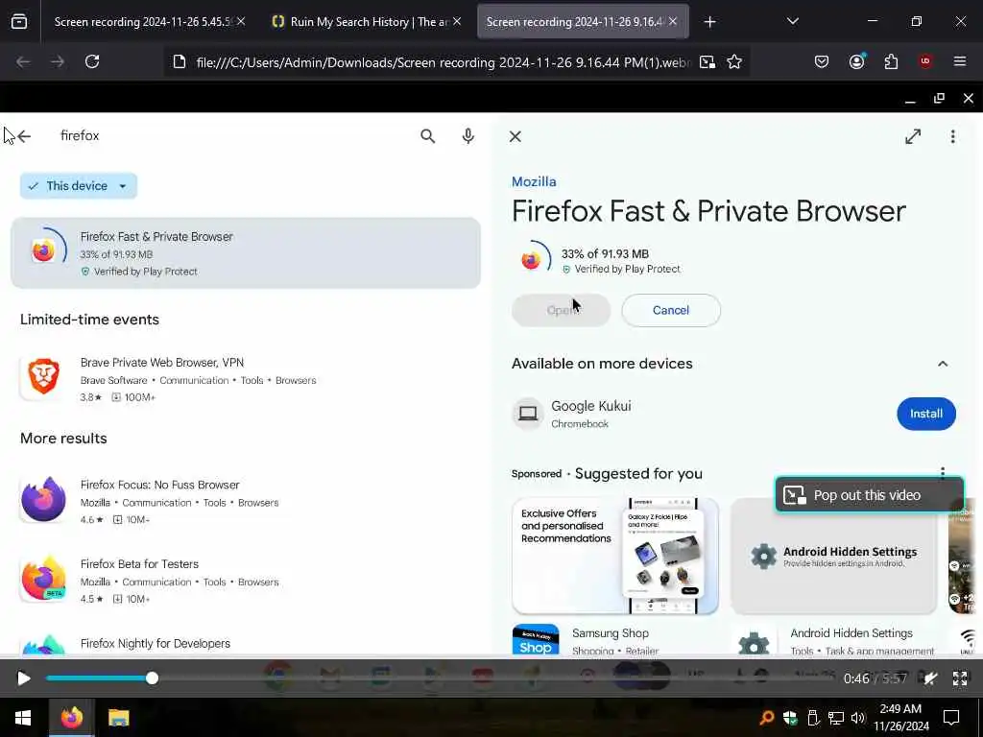Screen dimensions: 983x737
Task: Open the Windows notification center
Action: click(951, 718)
